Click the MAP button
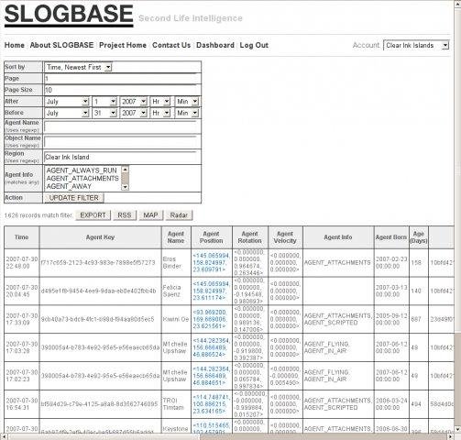The image size is (461, 440). (x=150, y=215)
